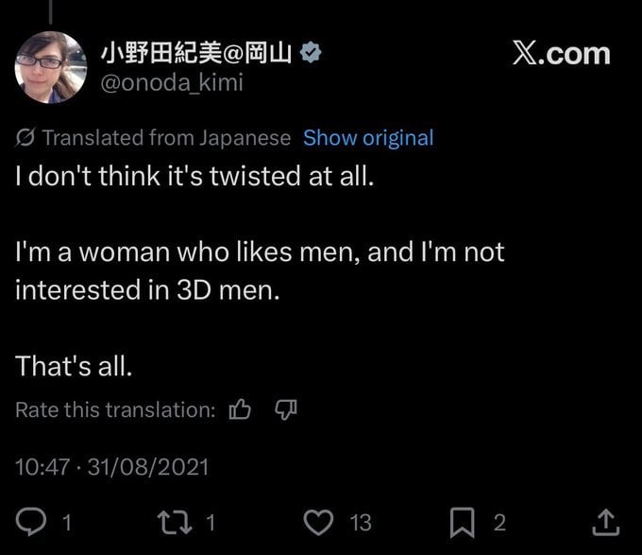
Task: Open the share icon menu
Action: (x=607, y=521)
